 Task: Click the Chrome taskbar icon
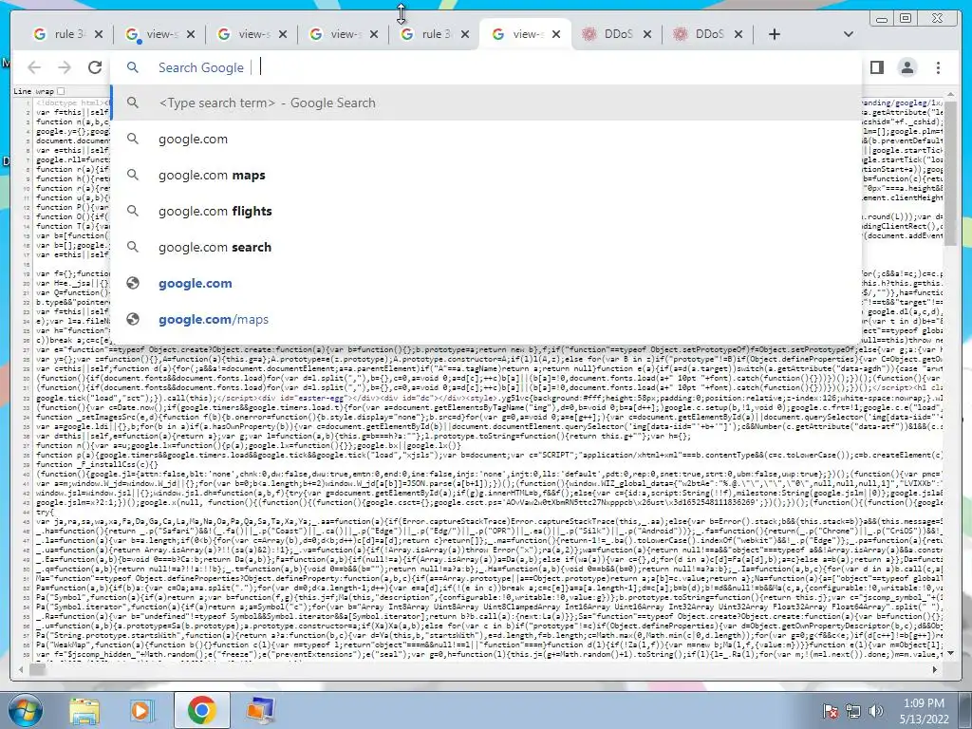click(201, 710)
